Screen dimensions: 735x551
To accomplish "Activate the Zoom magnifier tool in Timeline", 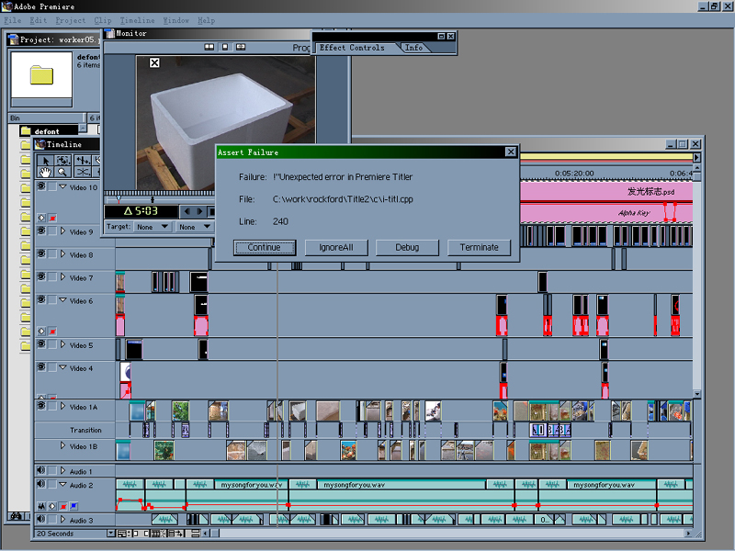I will point(63,172).
